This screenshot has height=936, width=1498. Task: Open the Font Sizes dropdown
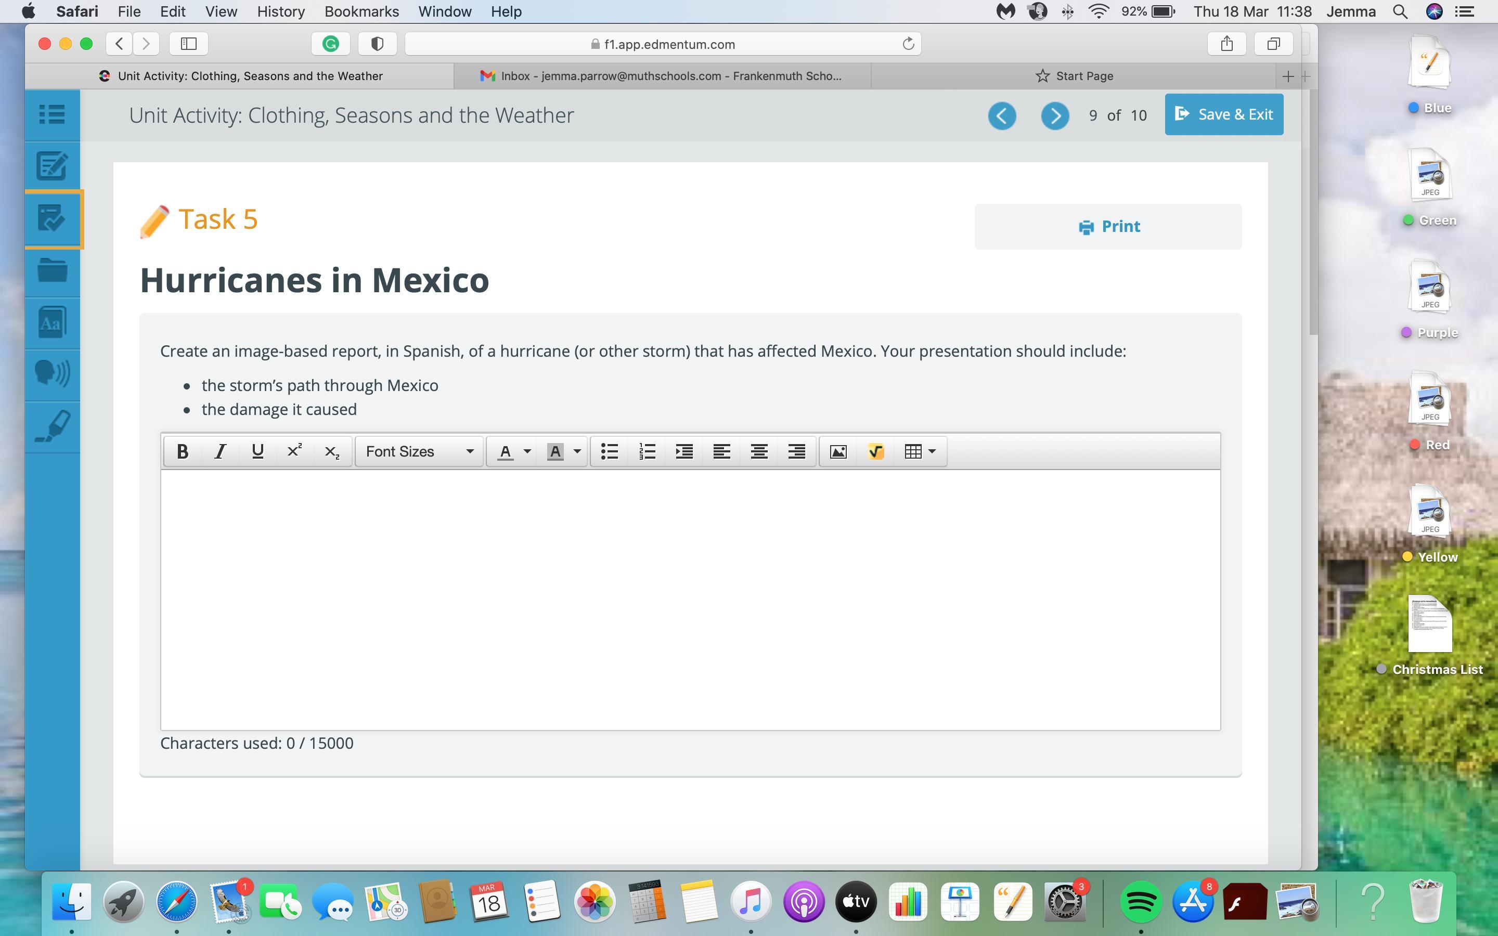tap(419, 451)
